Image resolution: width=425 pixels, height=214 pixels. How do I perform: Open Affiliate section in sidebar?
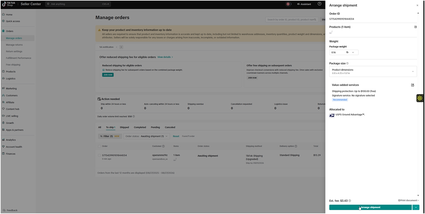tap(10, 103)
